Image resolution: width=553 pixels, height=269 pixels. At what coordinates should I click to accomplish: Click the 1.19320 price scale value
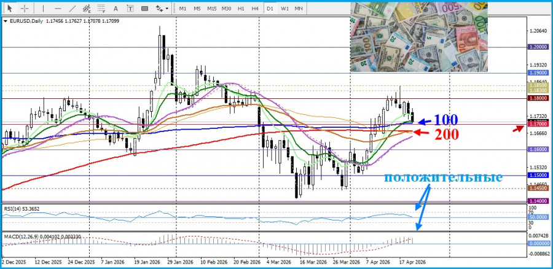[x=538, y=66]
